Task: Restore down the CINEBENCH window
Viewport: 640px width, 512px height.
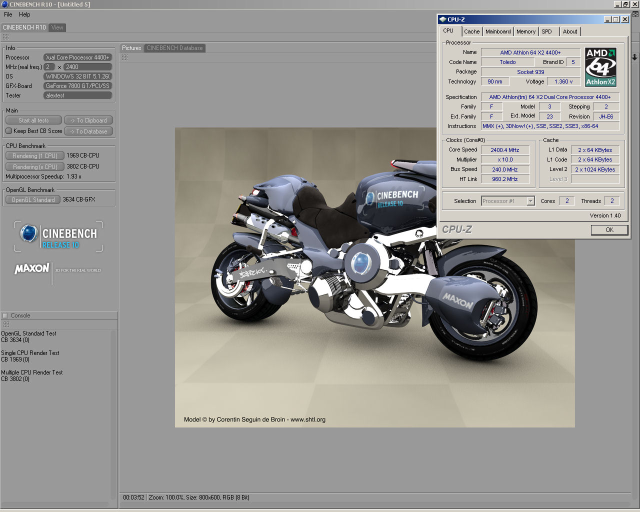Action: click(x=625, y=4)
